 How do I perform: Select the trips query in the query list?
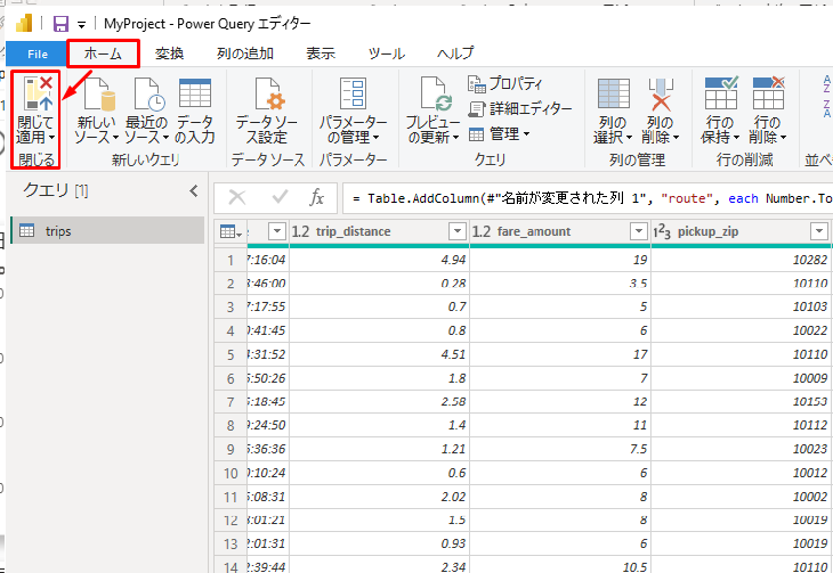(59, 231)
